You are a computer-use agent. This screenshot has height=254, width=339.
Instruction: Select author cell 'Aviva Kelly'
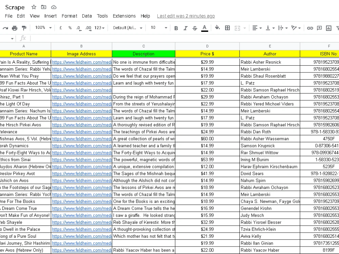(270, 236)
